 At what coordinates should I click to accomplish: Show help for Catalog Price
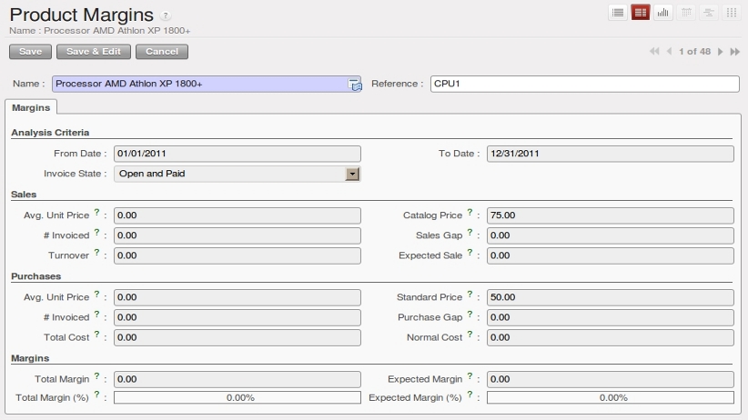[x=470, y=214]
